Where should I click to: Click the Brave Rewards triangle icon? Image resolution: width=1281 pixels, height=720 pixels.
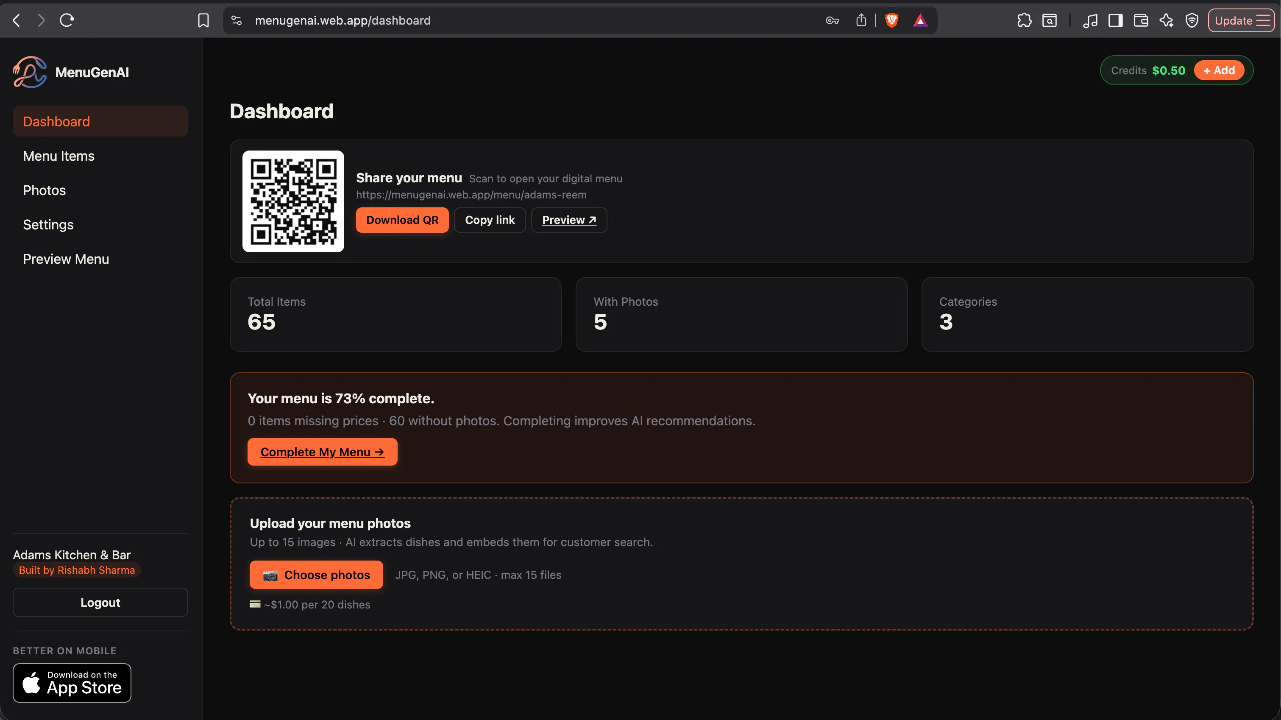(x=920, y=20)
